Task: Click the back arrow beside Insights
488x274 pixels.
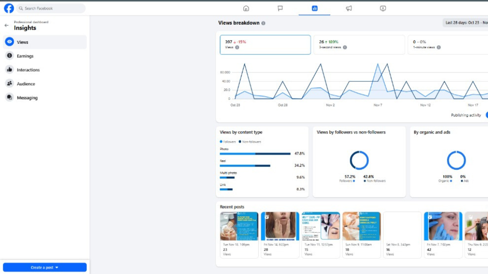Action: tap(6, 25)
